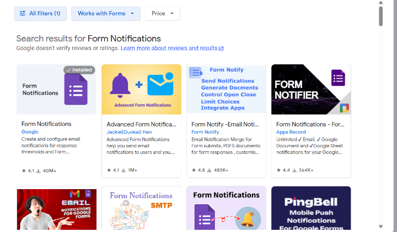The width and height of the screenshot is (397, 232).
Task: Open the Price filter dropdown
Action: tap(162, 14)
